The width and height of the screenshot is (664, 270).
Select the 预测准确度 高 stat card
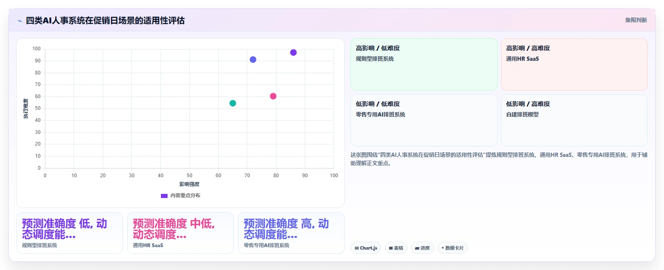(291, 233)
